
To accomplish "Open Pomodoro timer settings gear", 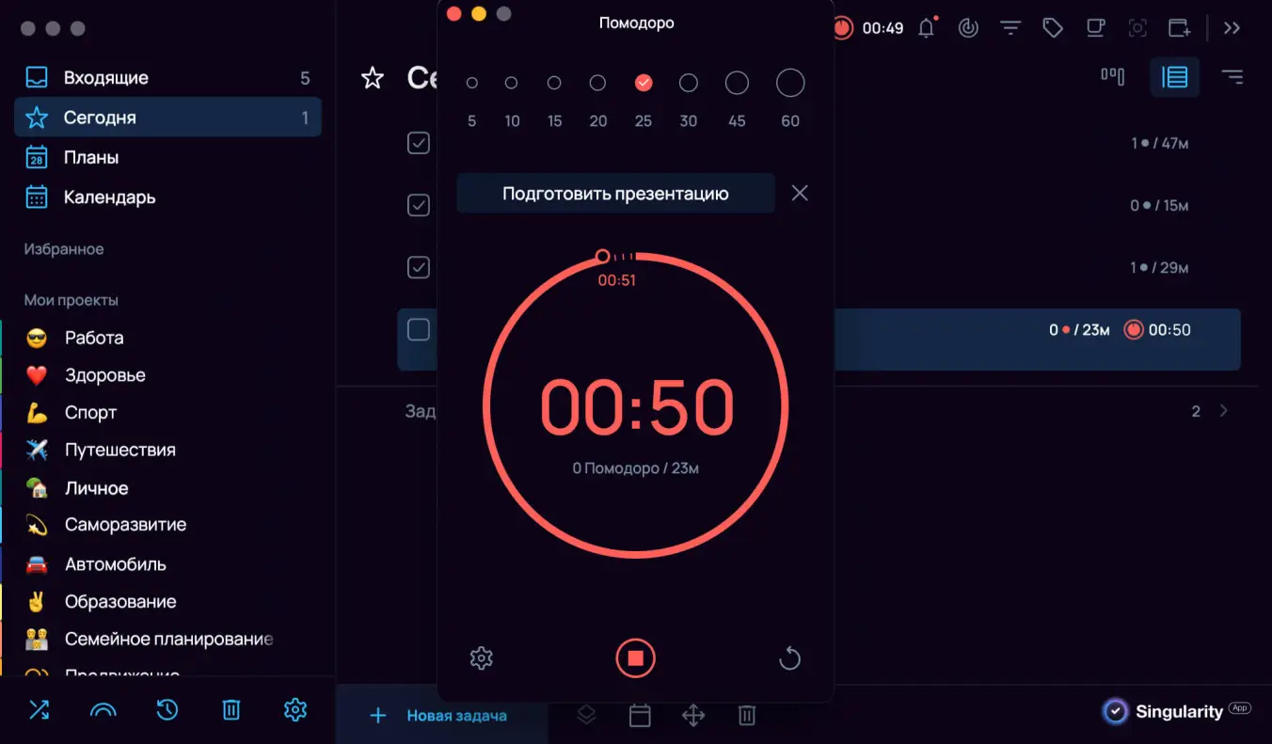I will pos(481,657).
